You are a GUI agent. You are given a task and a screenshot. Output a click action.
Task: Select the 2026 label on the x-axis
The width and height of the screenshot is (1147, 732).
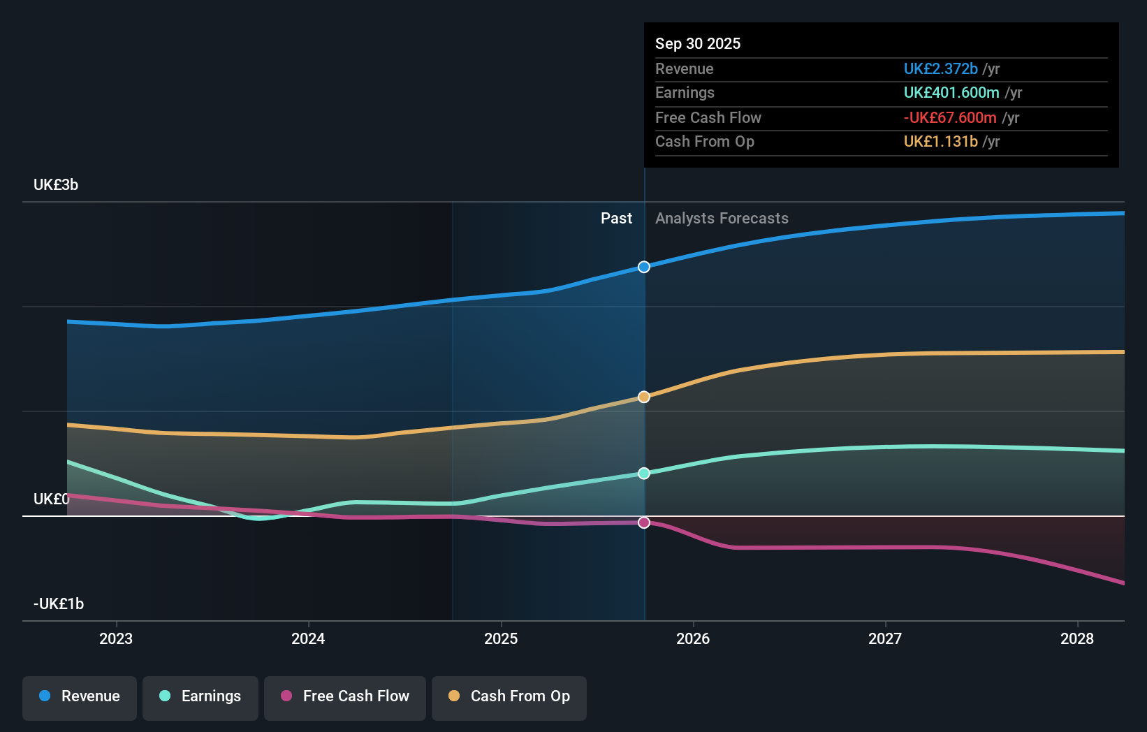[x=693, y=638]
